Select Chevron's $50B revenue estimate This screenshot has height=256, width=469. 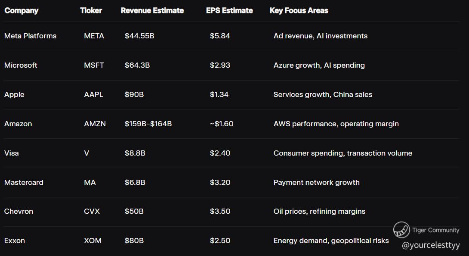pos(134,211)
